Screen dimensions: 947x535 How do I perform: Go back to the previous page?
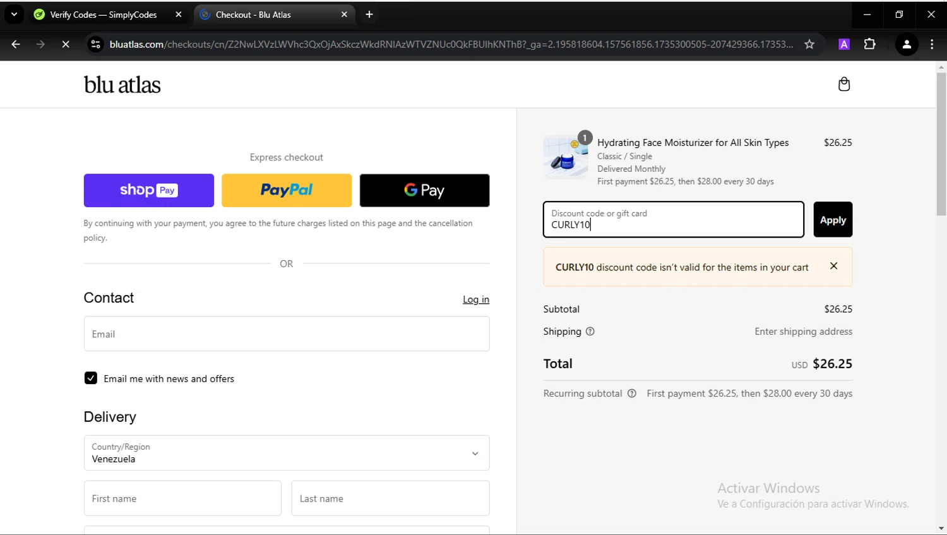point(16,44)
